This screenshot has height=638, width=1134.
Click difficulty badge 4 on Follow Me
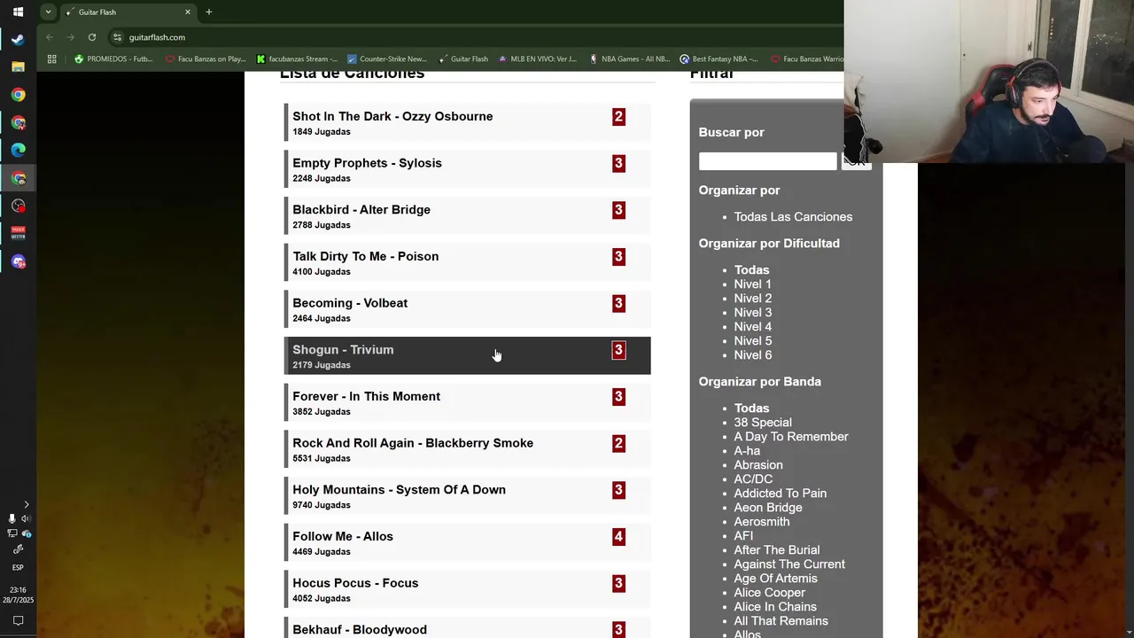618,536
